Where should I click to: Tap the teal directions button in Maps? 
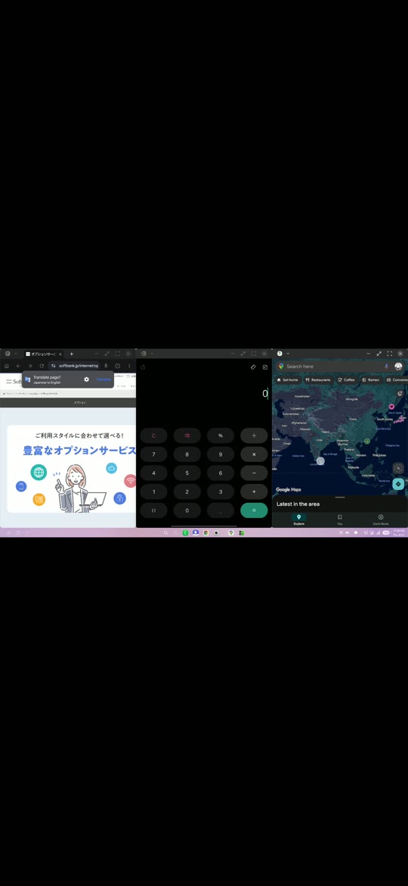398,484
